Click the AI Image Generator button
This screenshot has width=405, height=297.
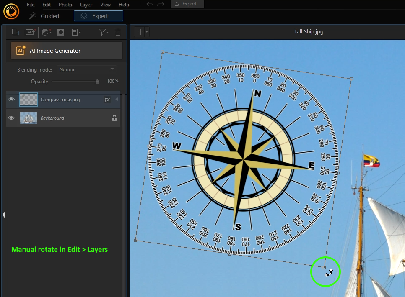coord(66,51)
